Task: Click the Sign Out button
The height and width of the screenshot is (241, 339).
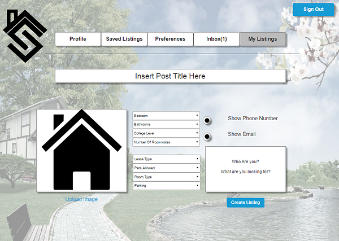Action: pos(313,9)
